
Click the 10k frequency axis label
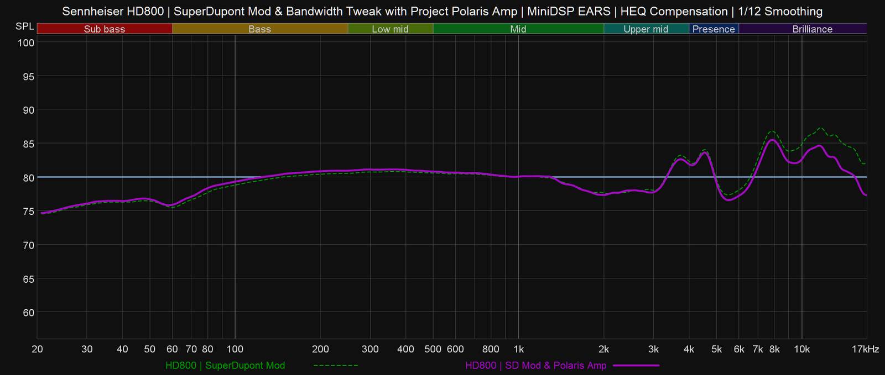[801, 349]
